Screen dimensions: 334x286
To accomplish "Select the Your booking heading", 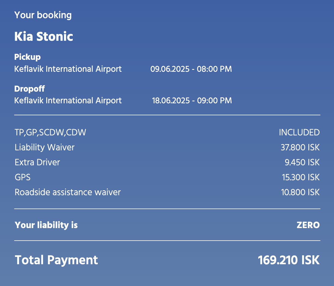I will [43, 15].
